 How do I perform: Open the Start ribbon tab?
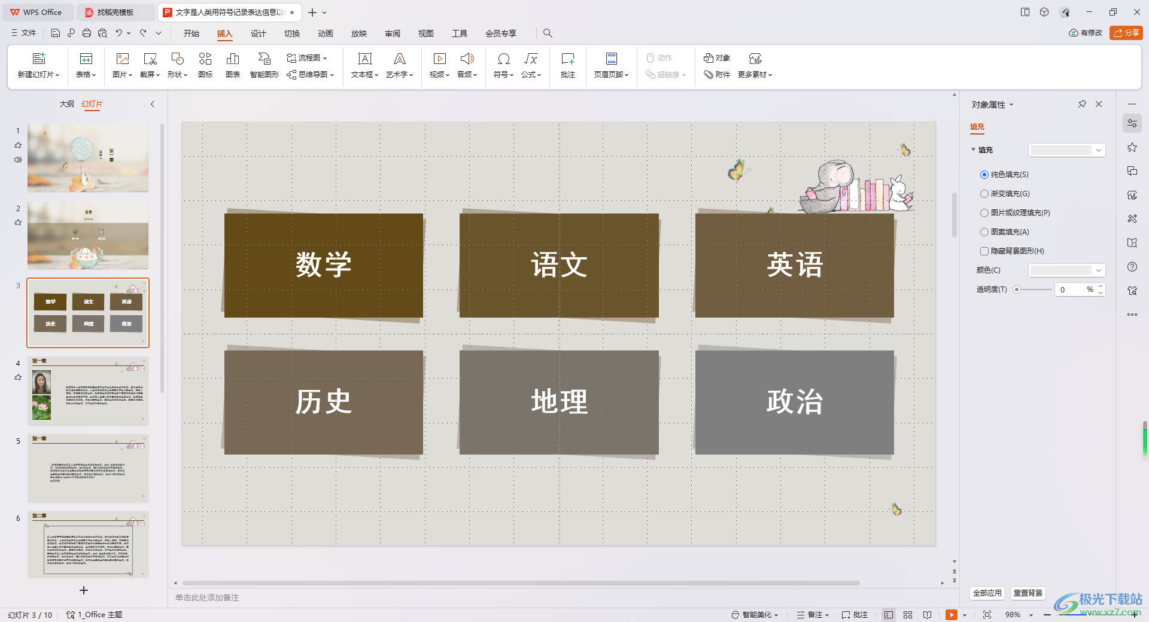point(191,33)
